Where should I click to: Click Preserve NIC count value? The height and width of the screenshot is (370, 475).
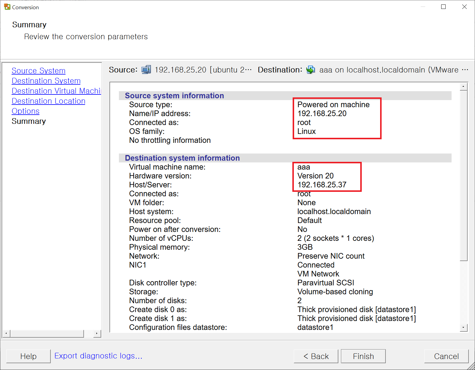(x=331, y=256)
